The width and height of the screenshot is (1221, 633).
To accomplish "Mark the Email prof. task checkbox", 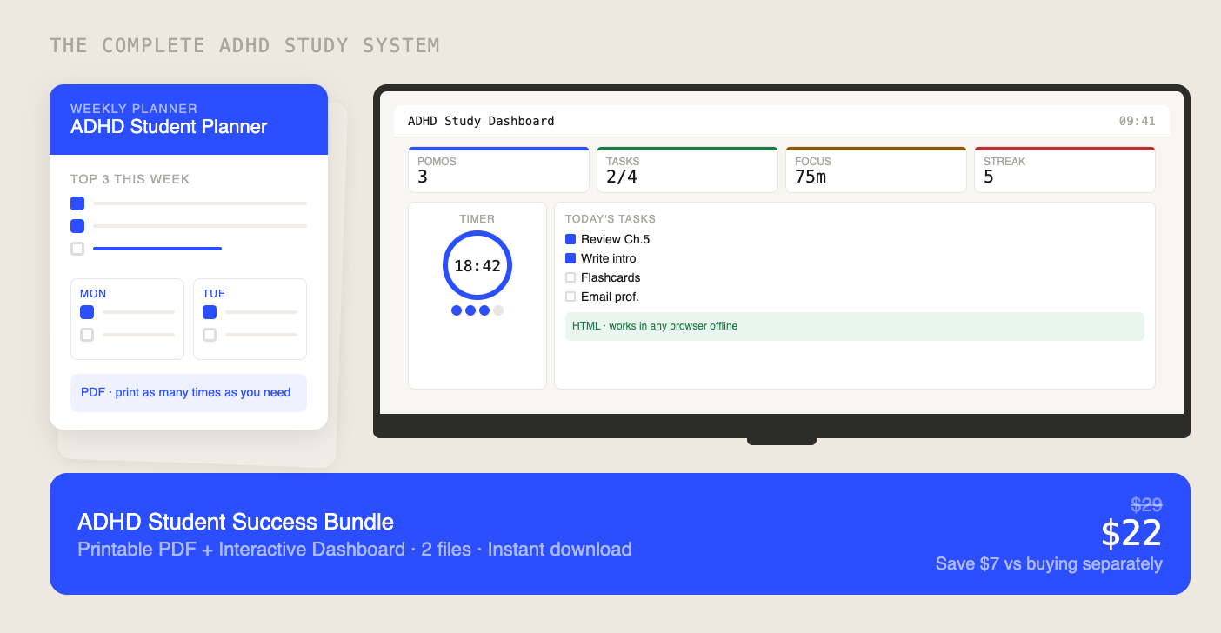I will 570,297.
